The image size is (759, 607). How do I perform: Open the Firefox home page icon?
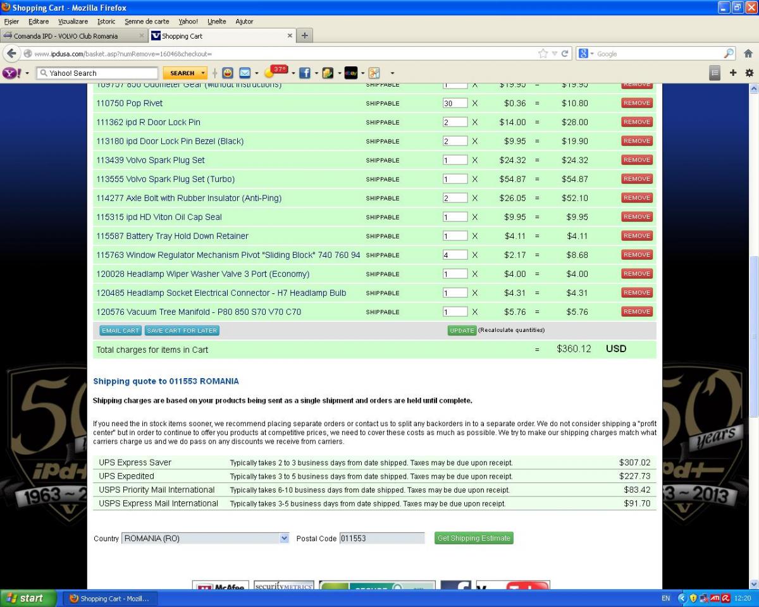coord(748,54)
